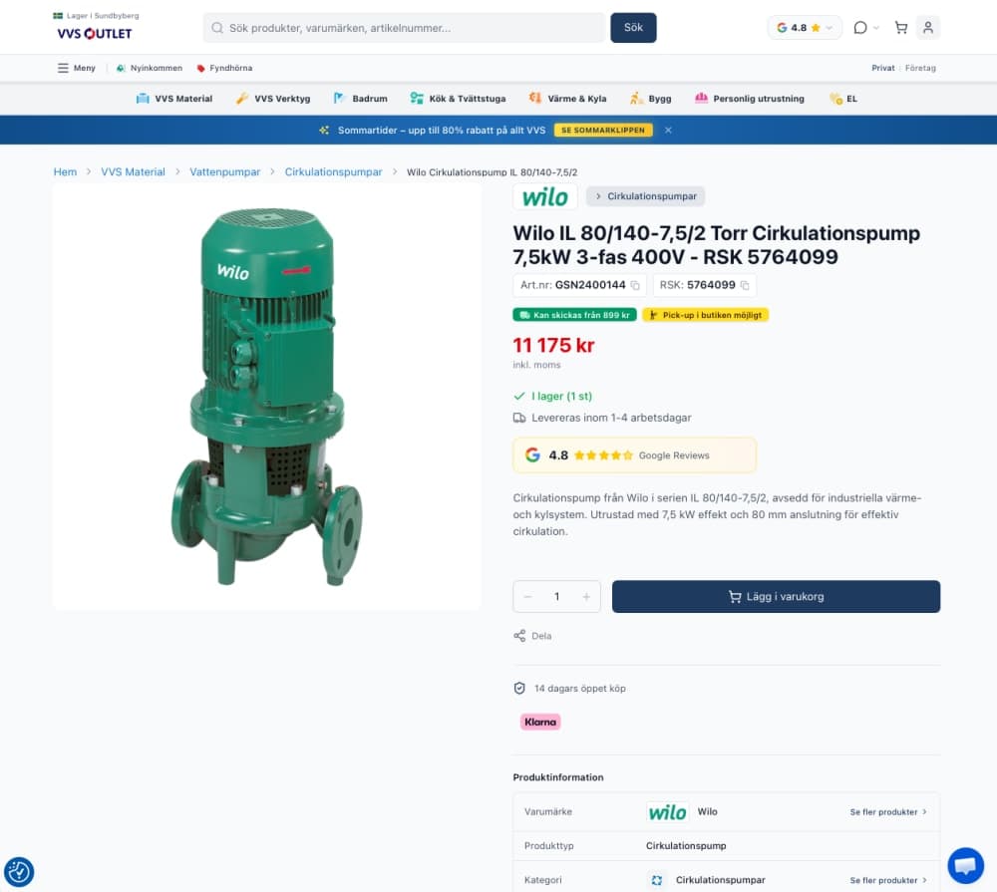Open the live chat bubble
The height and width of the screenshot is (892, 997).
pos(965,865)
